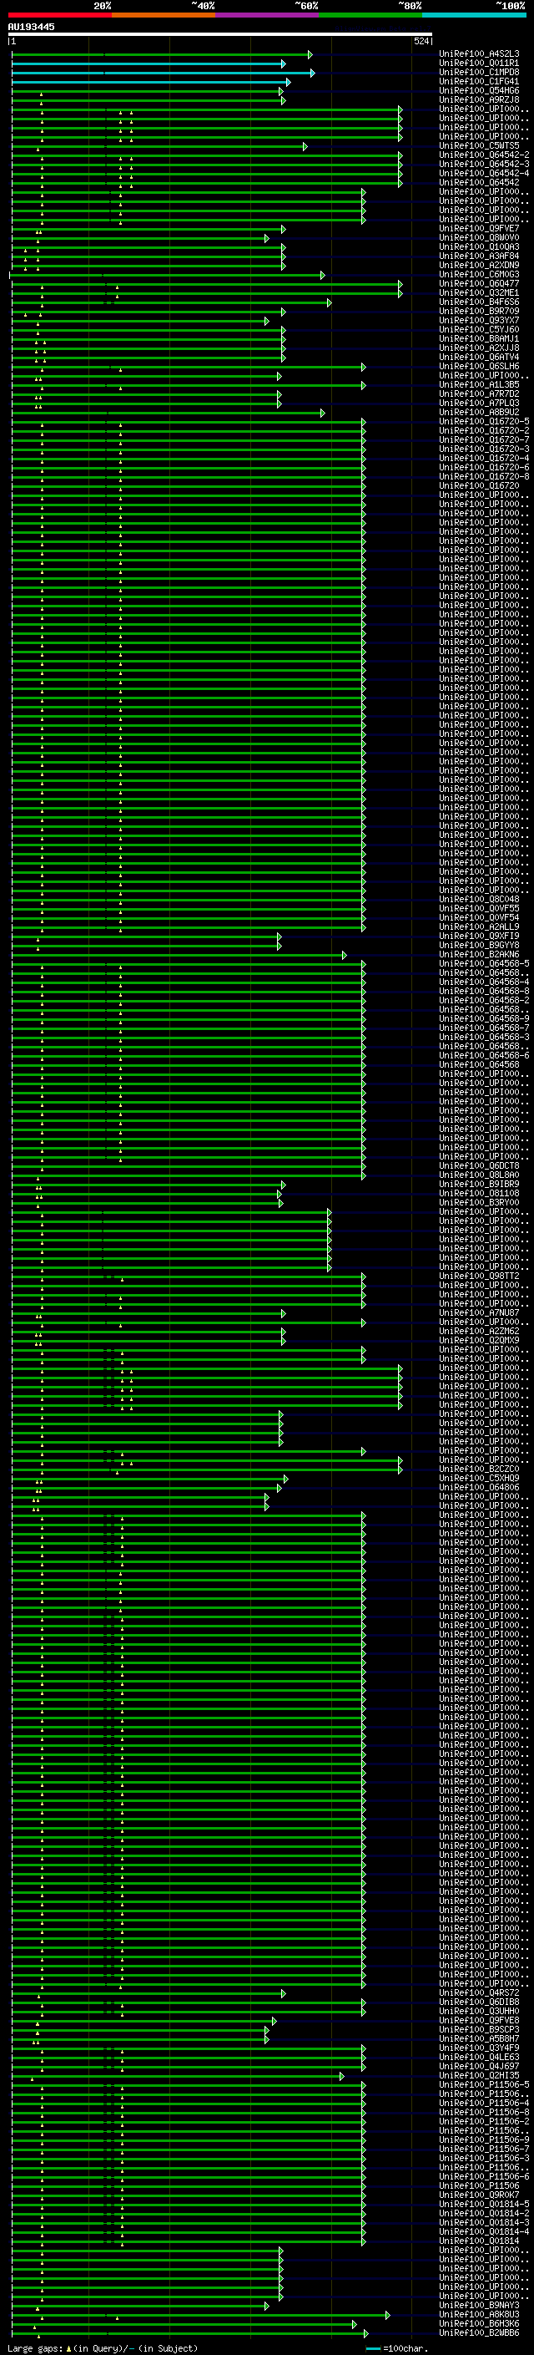Click the white AU193445 query sequence bar
The height and width of the screenshot is (2355, 534).
(220, 35)
